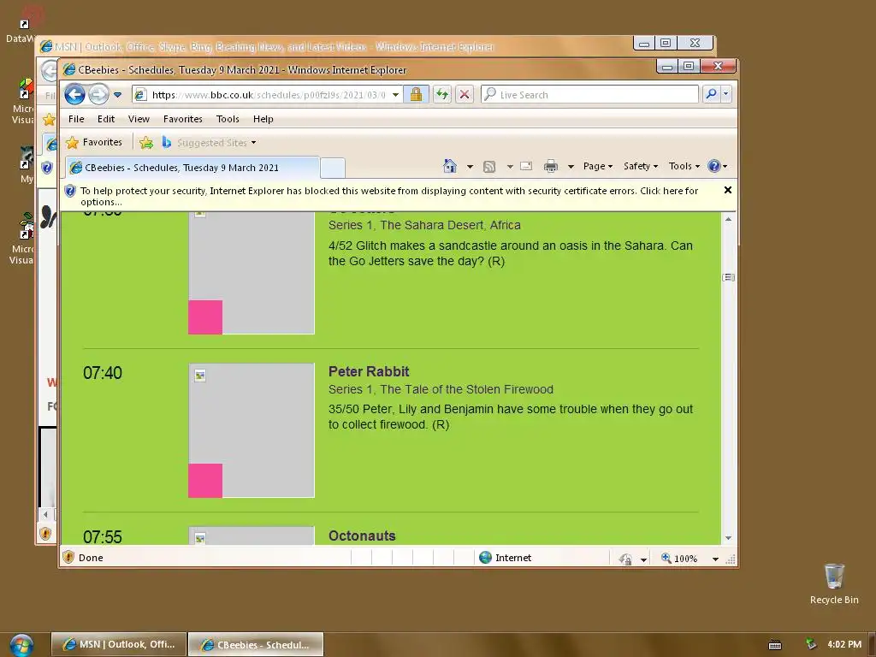The height and width of the screenshot is (657, 876).
Task: Click the bbc.co.uk address bar
Action: [x=268, y=94]
